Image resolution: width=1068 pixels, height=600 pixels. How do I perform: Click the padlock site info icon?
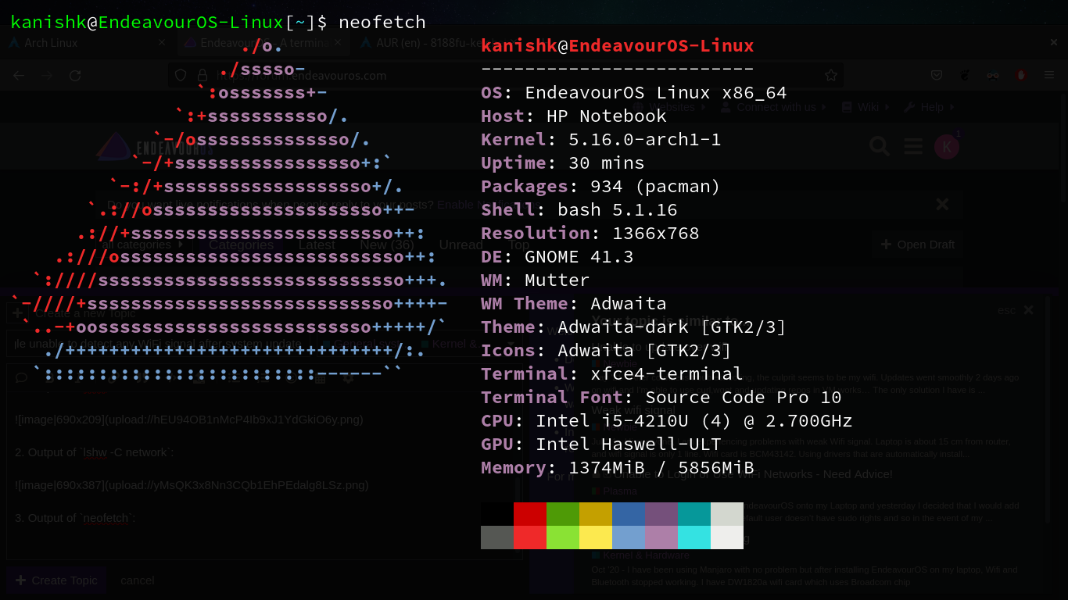coord(202,76)
